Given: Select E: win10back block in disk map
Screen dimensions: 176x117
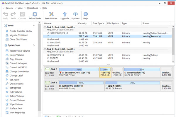Looking at the screenshot, I should (142, 72).
